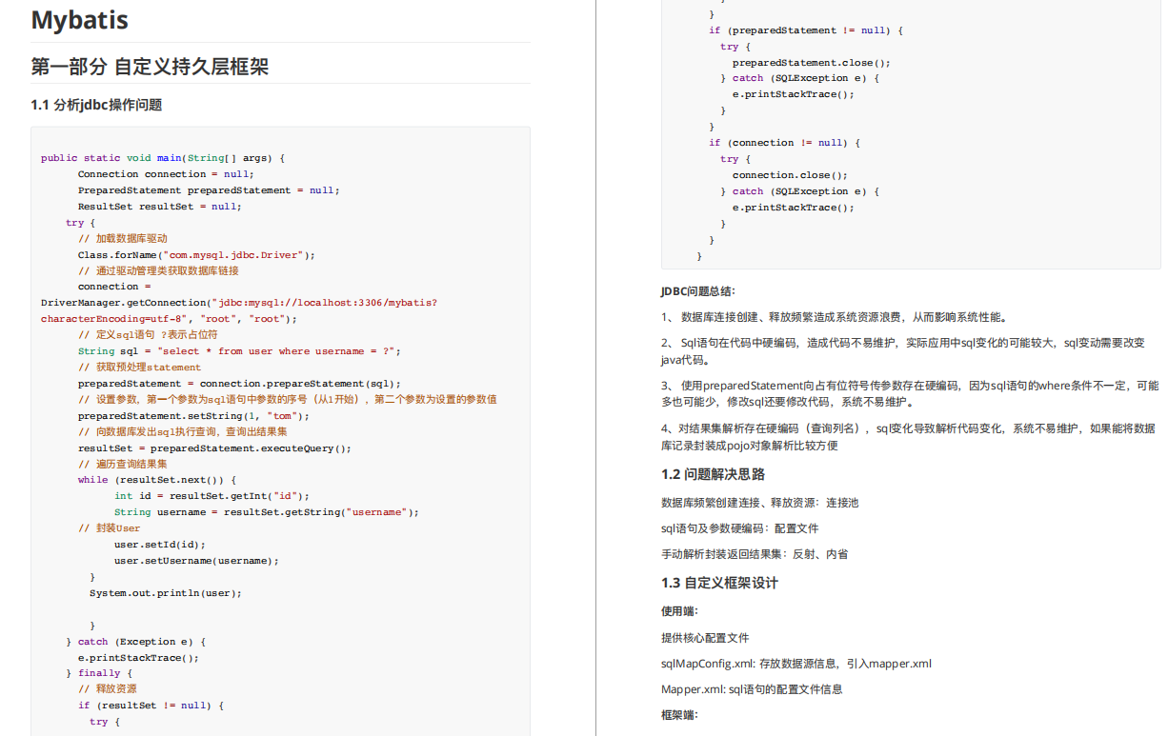Click comment 加载数据库驱动
1168x736 pixels.
coord(122,238)
